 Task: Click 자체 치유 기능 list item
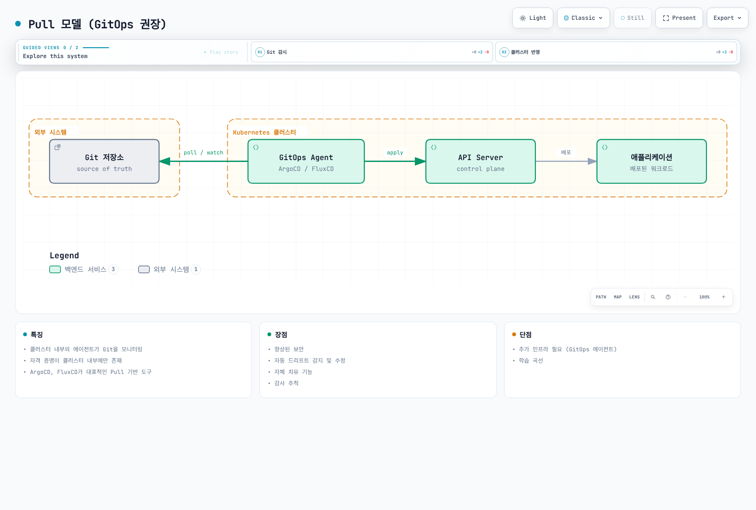[x=293, y=372]
